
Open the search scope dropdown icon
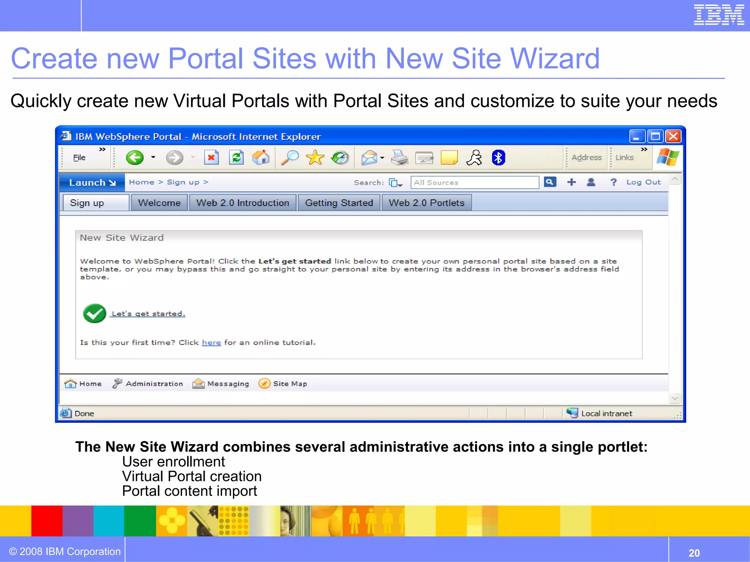coord(396,183)
